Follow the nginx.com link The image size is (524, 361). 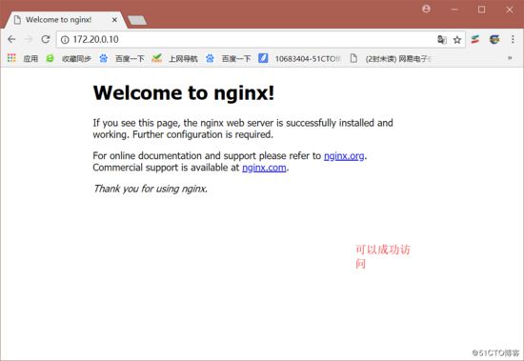click(x=264, y=168)
